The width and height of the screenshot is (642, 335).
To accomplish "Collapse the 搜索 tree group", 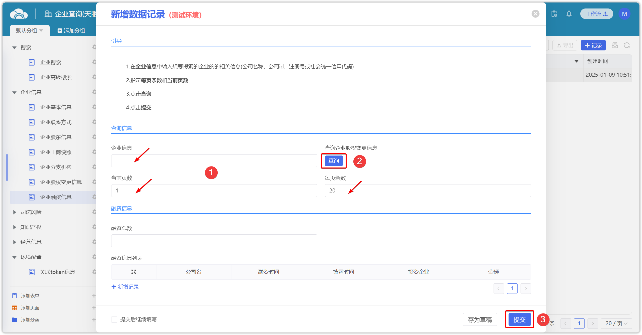I will (x=14, y=47).
